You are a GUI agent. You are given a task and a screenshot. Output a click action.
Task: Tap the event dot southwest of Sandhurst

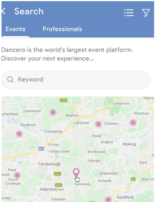19,134
